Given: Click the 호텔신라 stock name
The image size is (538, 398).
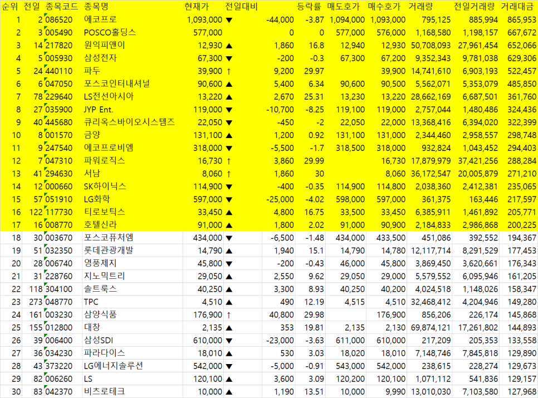Looking at the screenshot, I should 101,225.
